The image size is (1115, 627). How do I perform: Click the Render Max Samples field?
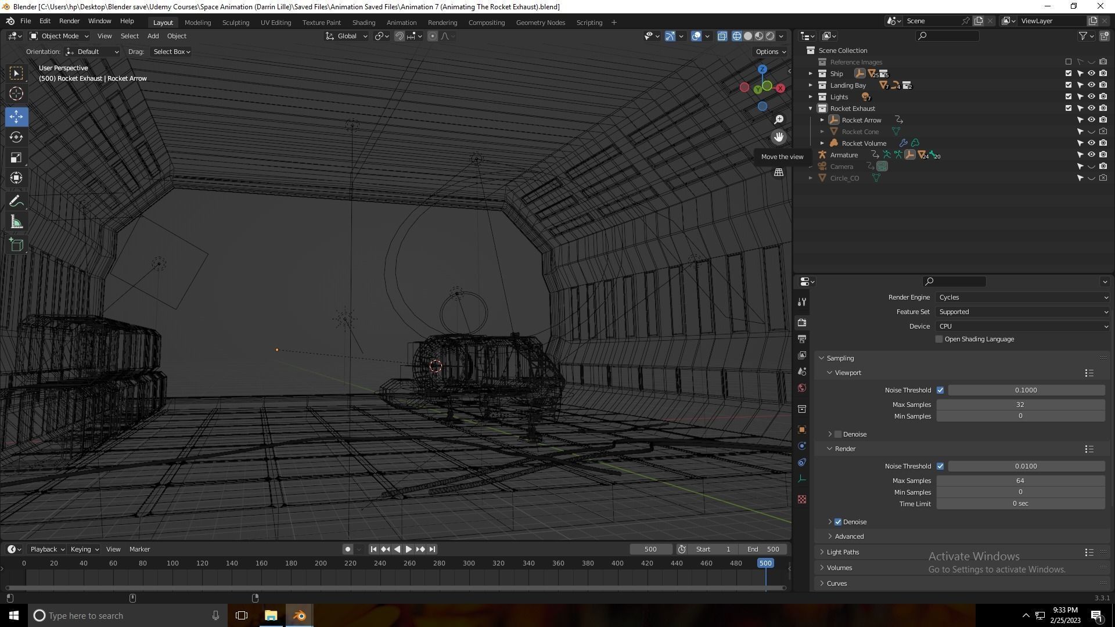click(1020, 481)
